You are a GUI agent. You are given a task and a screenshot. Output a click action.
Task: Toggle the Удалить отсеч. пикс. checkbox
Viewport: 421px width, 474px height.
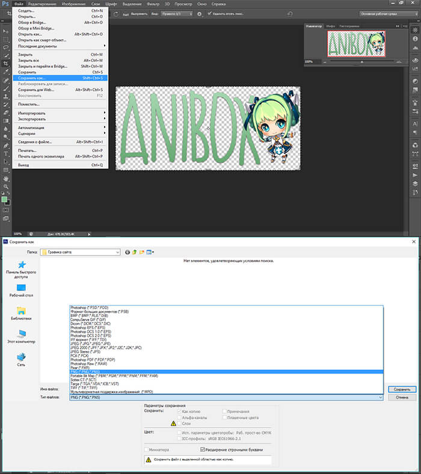coord(209,13)
